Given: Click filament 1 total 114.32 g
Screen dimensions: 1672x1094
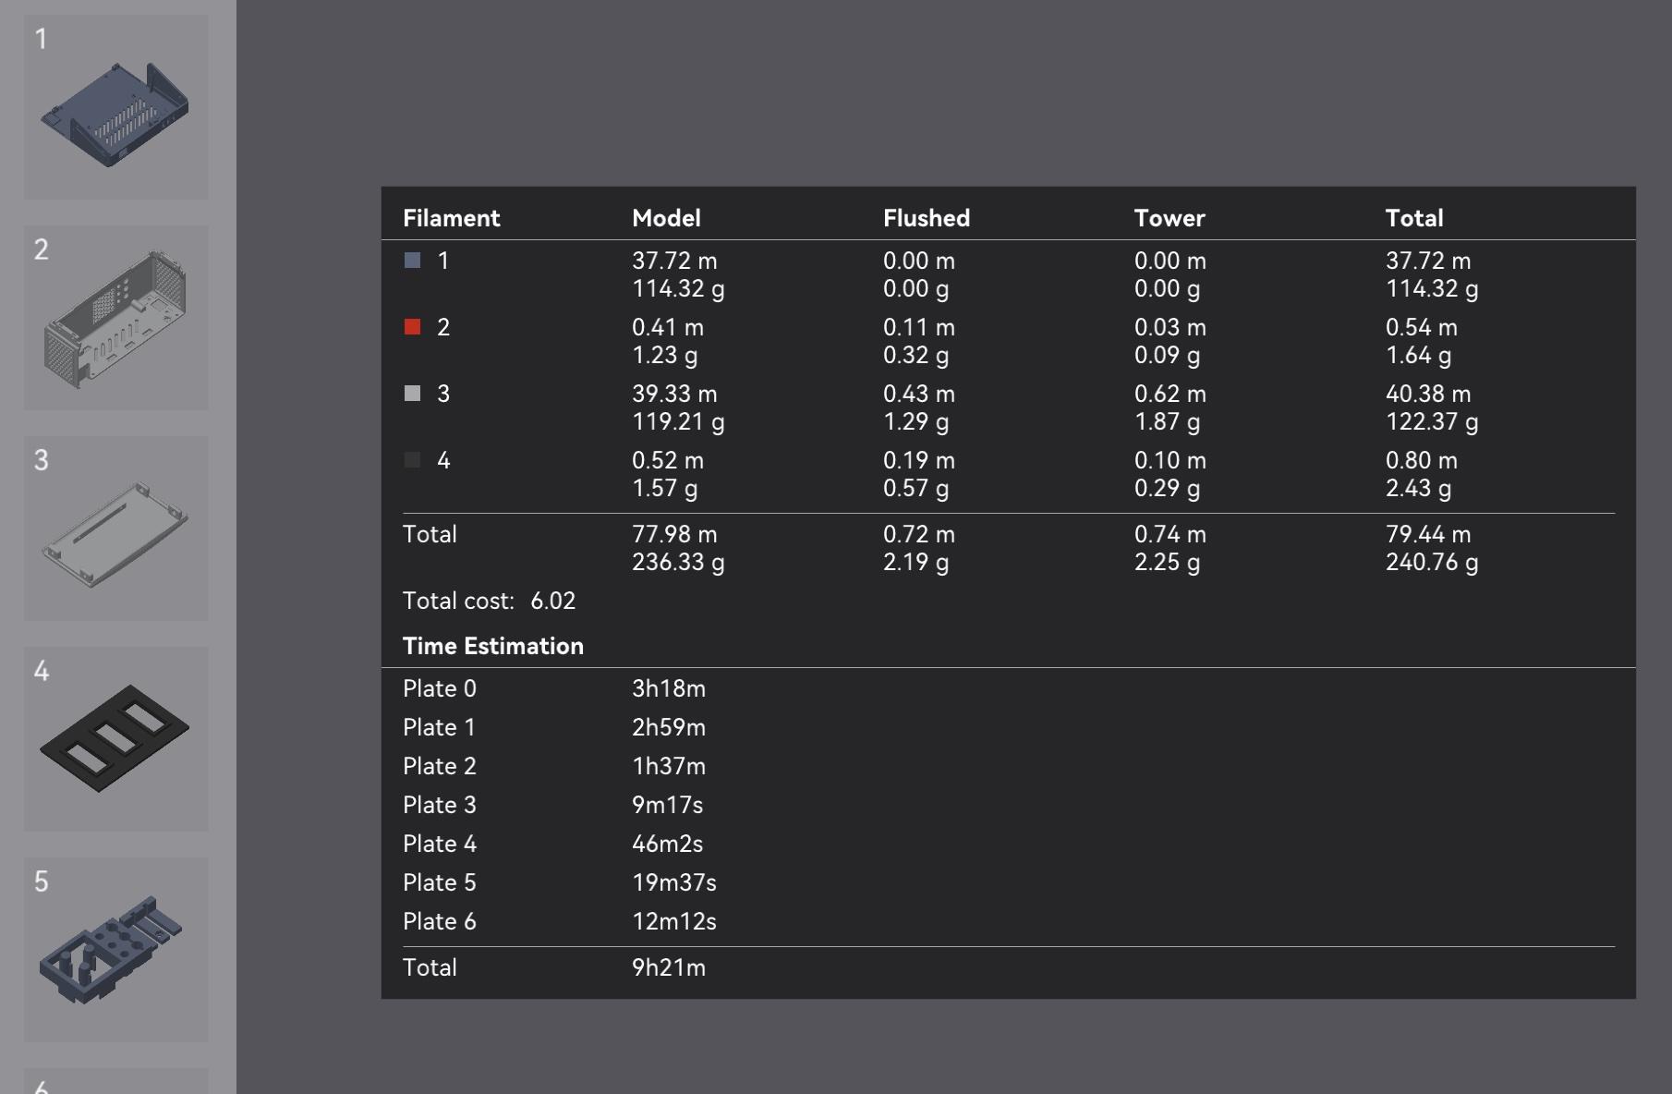Looking at the screenshot, I should click(x=1432, y=288).
